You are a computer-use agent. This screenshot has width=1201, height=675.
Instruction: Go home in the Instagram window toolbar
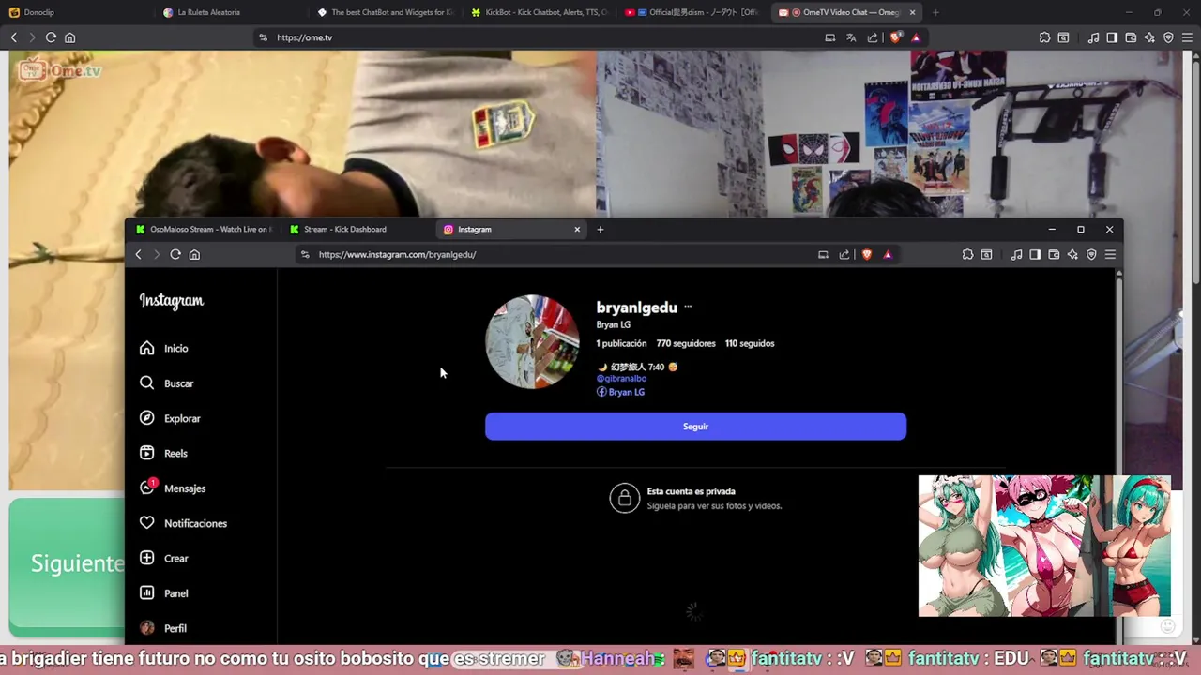click(x=194, y=254)
